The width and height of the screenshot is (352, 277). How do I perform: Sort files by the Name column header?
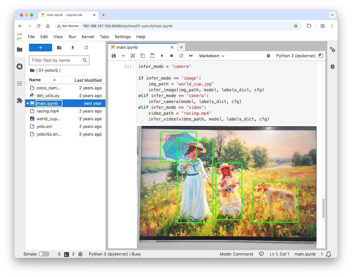click(35, 80)
